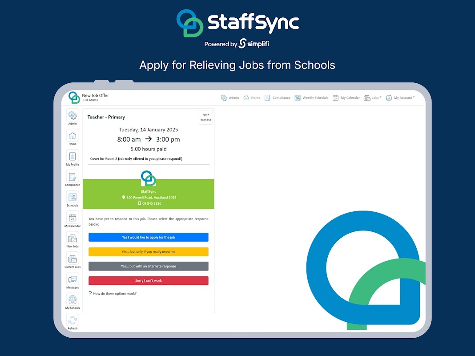Click the Compliance document icon in top navigation
The width and height of the screenshot is (475, 356).
coord(267,98)
